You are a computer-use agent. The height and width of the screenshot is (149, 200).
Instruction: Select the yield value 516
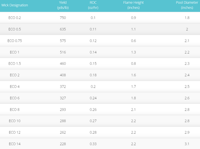[63, 52]
